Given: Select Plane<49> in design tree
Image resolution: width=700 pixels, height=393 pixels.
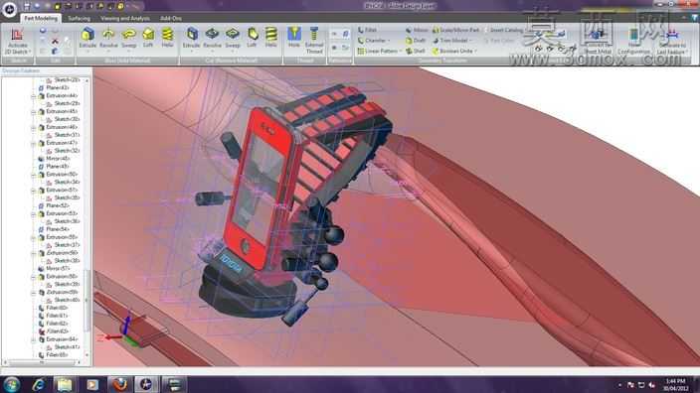Looking at the screenshot, I should pos(54,166).
